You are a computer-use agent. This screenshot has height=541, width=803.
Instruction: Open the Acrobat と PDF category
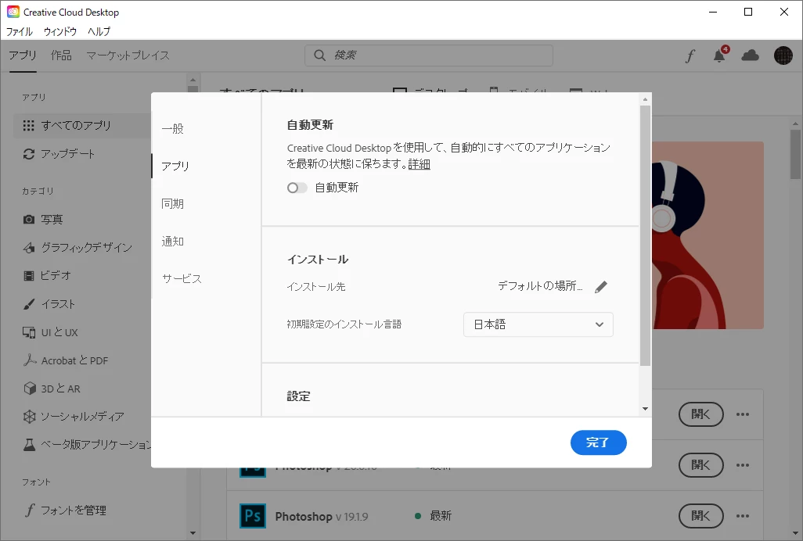pos(66,360)
